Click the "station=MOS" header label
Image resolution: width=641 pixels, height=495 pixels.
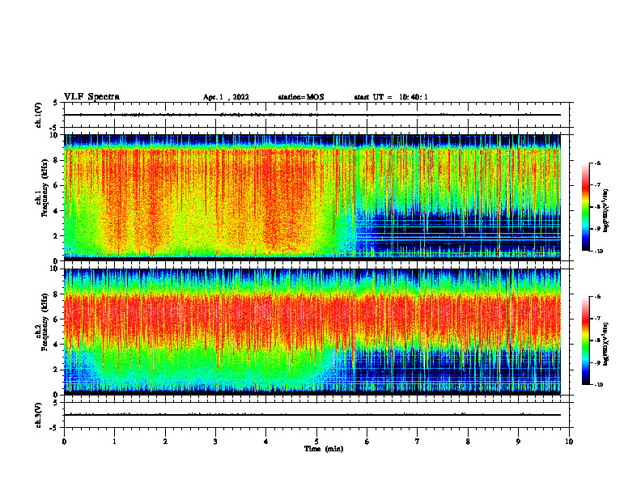pos(301,97)
